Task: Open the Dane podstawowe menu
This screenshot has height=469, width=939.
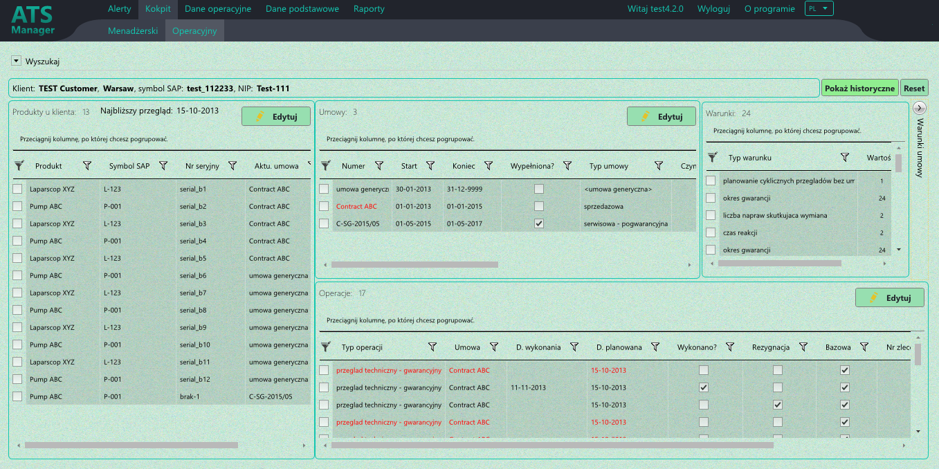Action: coord(302,9)
